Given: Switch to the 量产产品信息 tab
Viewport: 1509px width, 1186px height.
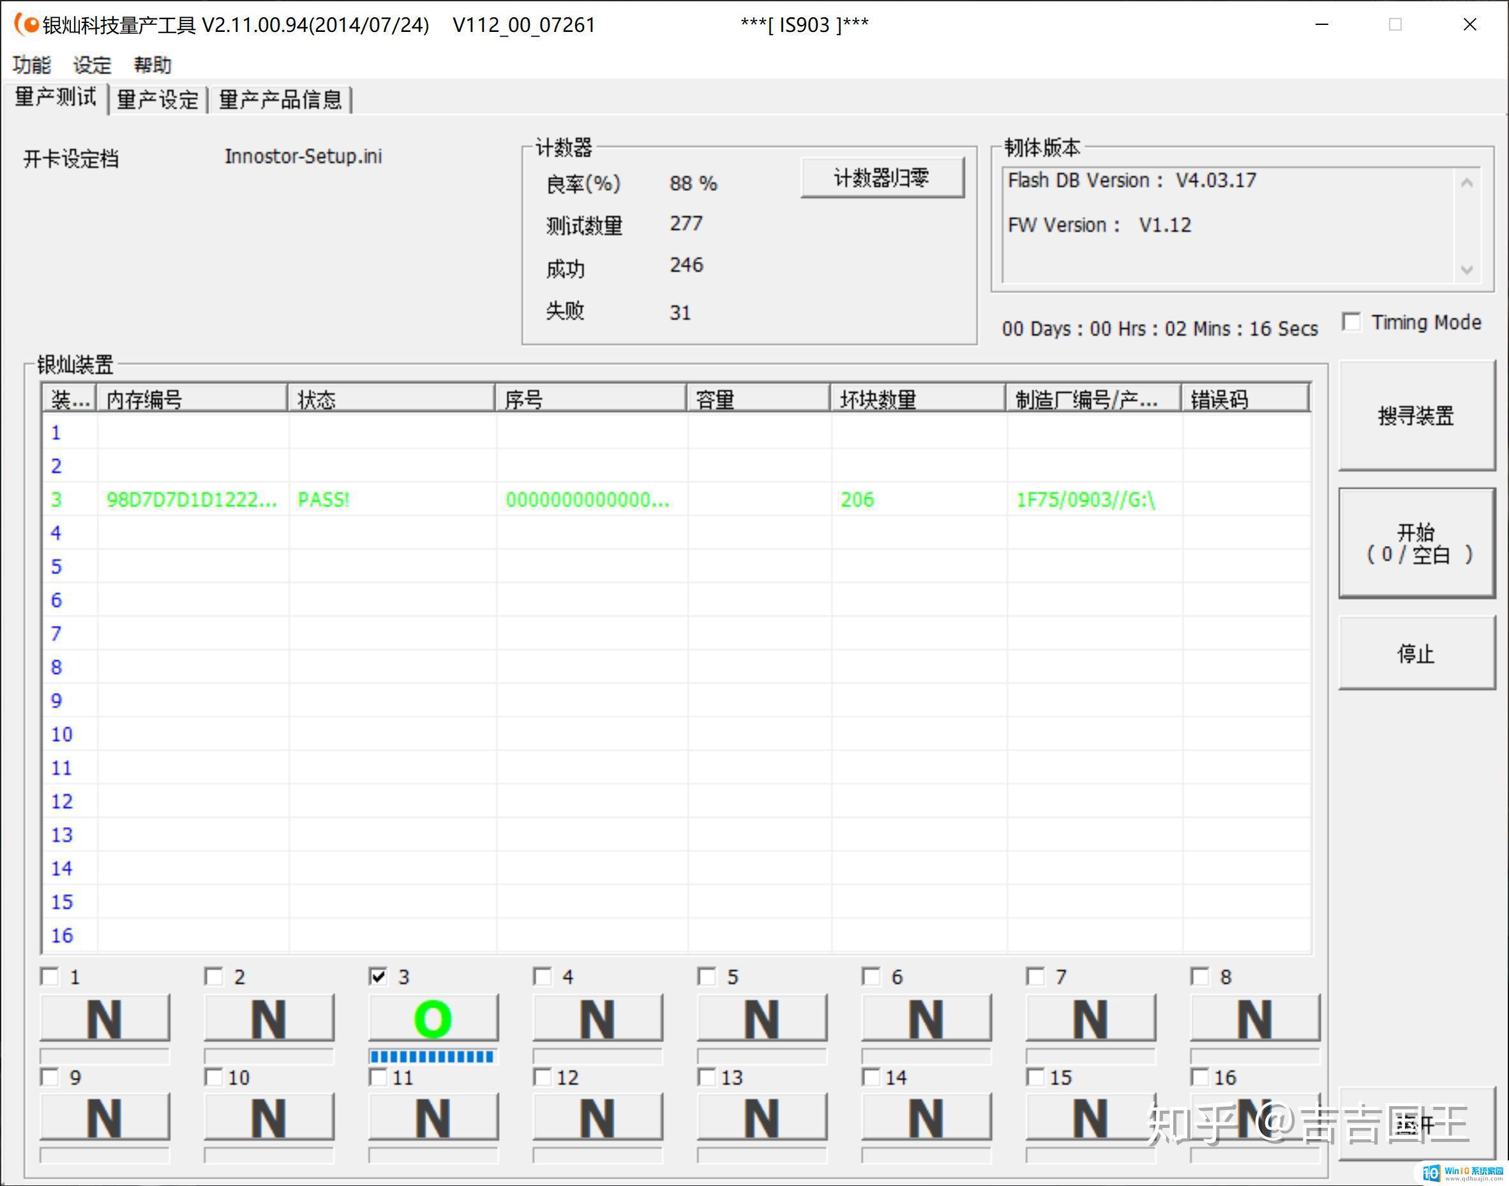Looking at the screenshot, I should (280, 99).
